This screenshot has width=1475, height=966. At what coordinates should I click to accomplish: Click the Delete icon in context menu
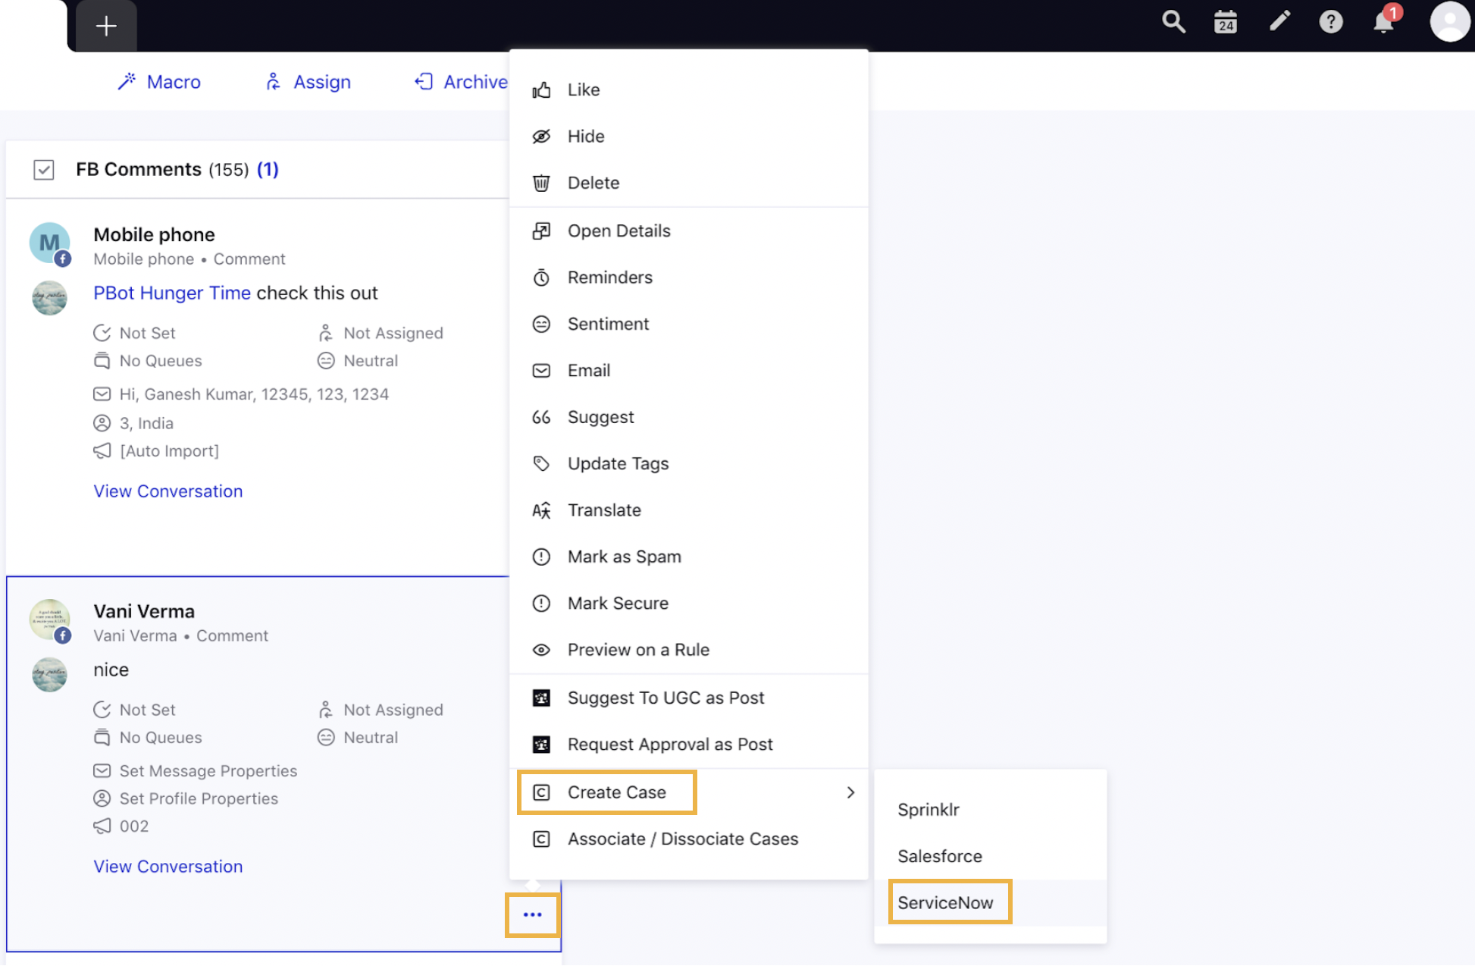tap(541, 181)
